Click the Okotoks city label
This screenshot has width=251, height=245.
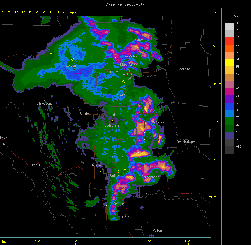click(120, 204)
